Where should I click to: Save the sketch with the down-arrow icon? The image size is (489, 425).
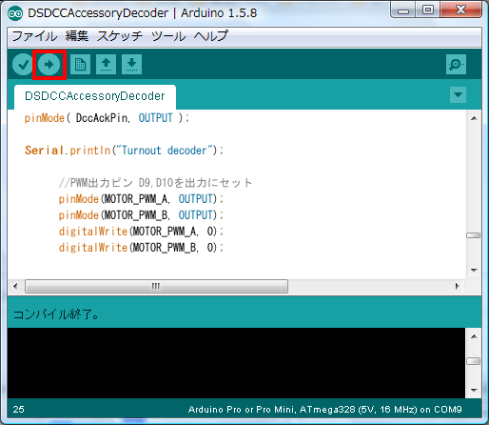[x=131, y=65]
